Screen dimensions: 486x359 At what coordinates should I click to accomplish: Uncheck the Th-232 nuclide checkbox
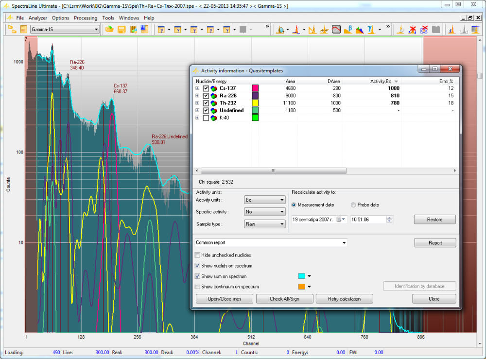(x=206, y=103)
